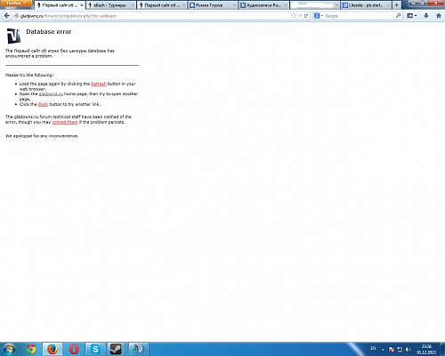Open Skype from the taskbar
445x356 pixels.
pyautogui.click(x=95, y=349)
